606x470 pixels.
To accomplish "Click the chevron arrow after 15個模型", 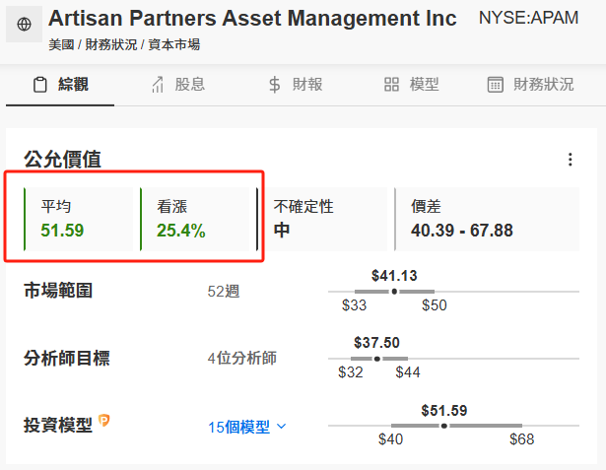I will pyautogui.click(x=282, y=427).
